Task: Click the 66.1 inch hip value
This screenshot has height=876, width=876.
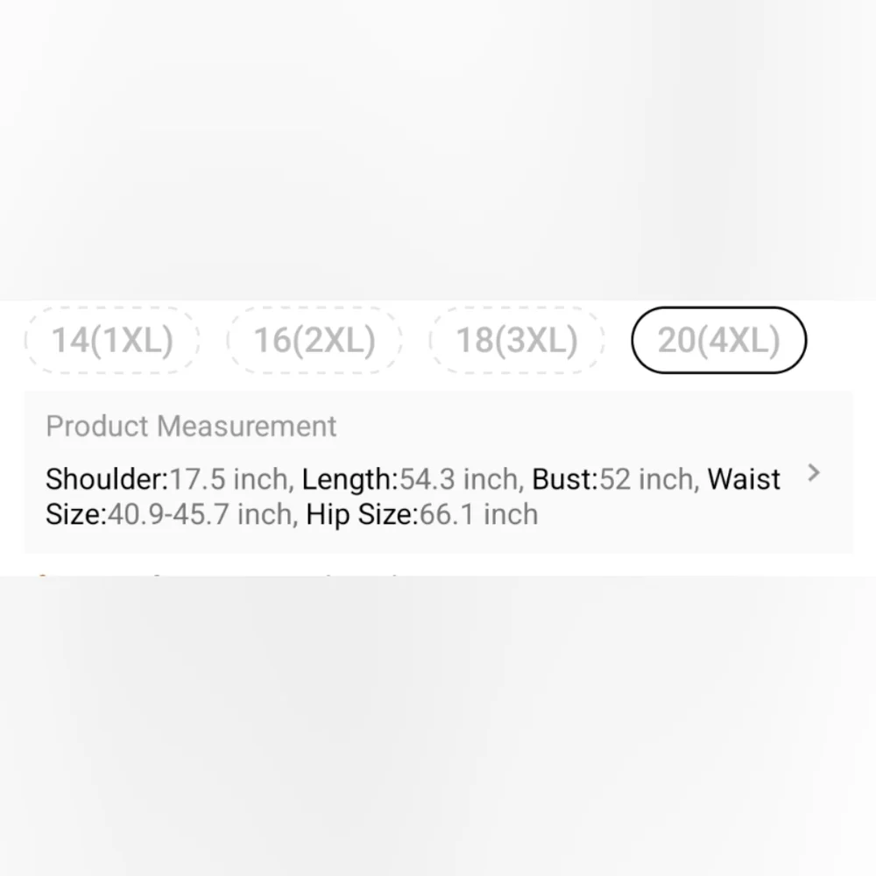Action: (x=479, y=514)
